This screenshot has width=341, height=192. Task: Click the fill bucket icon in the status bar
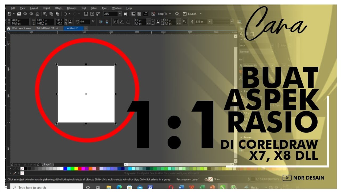[x=206, y=179]
